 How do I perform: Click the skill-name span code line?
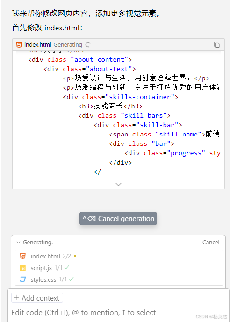coord(165,134)
